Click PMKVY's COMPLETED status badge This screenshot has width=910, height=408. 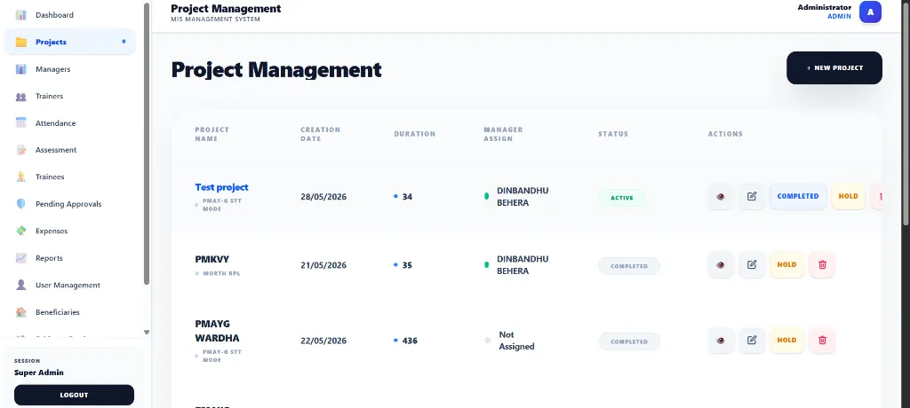pos(629,266)
